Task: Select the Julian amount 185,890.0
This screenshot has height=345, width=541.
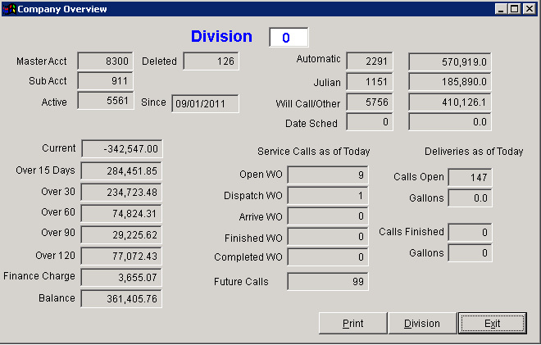Action: [449, 82]
